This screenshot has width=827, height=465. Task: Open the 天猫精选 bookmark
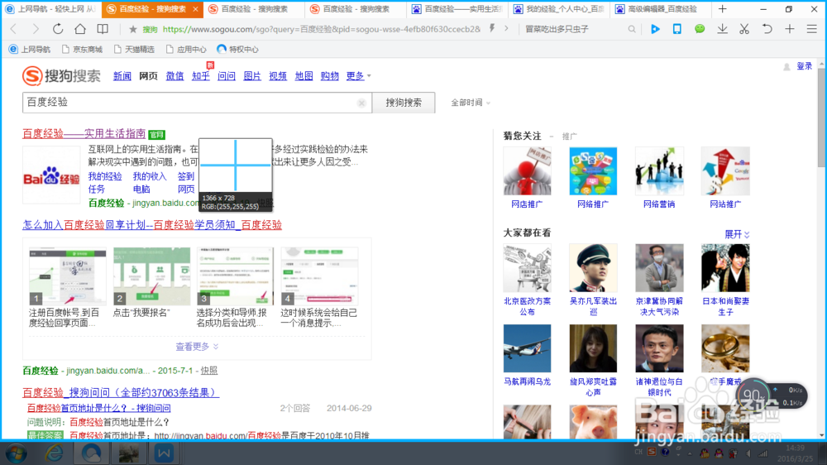[x=134, y=50]
